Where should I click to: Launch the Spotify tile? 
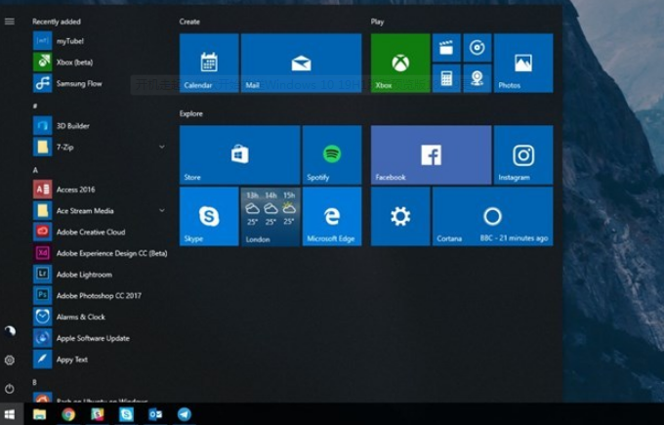(332, 154)
